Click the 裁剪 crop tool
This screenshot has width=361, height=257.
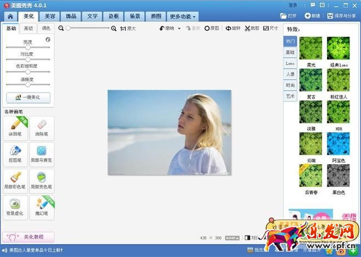252,28
